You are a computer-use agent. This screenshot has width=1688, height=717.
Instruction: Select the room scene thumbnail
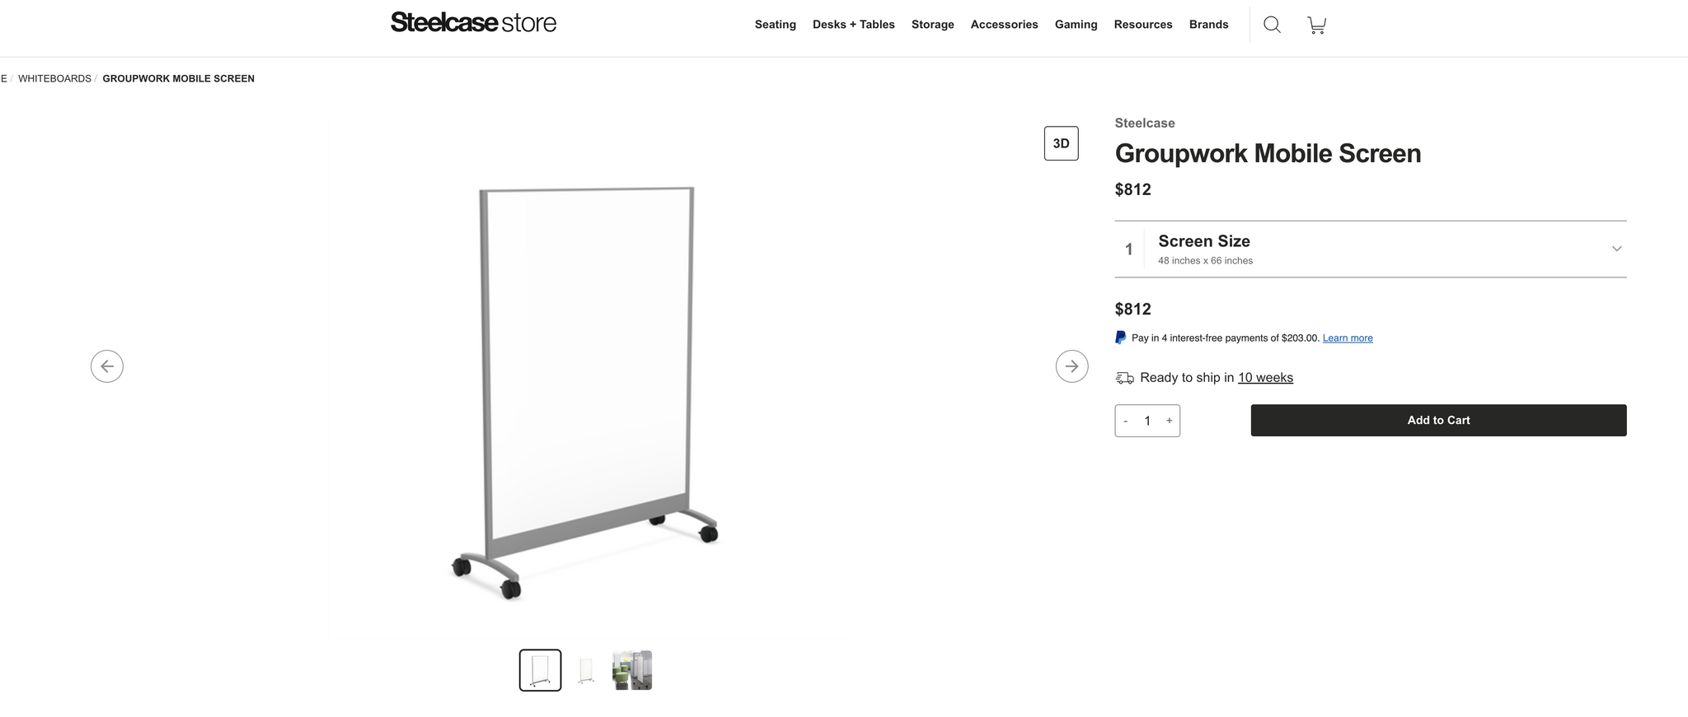(x=632, y=670)
